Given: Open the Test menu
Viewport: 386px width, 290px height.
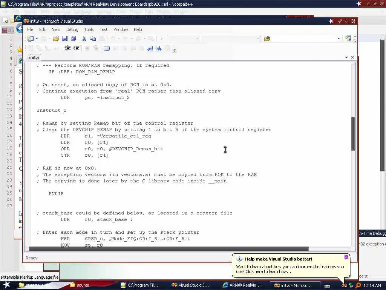Looking at the screenshot, I should [103, 29].
